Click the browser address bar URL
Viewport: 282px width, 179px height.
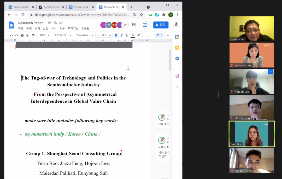82,15
